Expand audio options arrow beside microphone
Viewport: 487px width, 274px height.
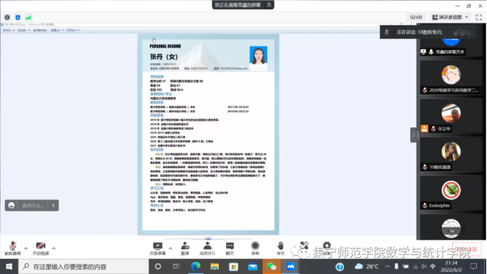(26, 248)
